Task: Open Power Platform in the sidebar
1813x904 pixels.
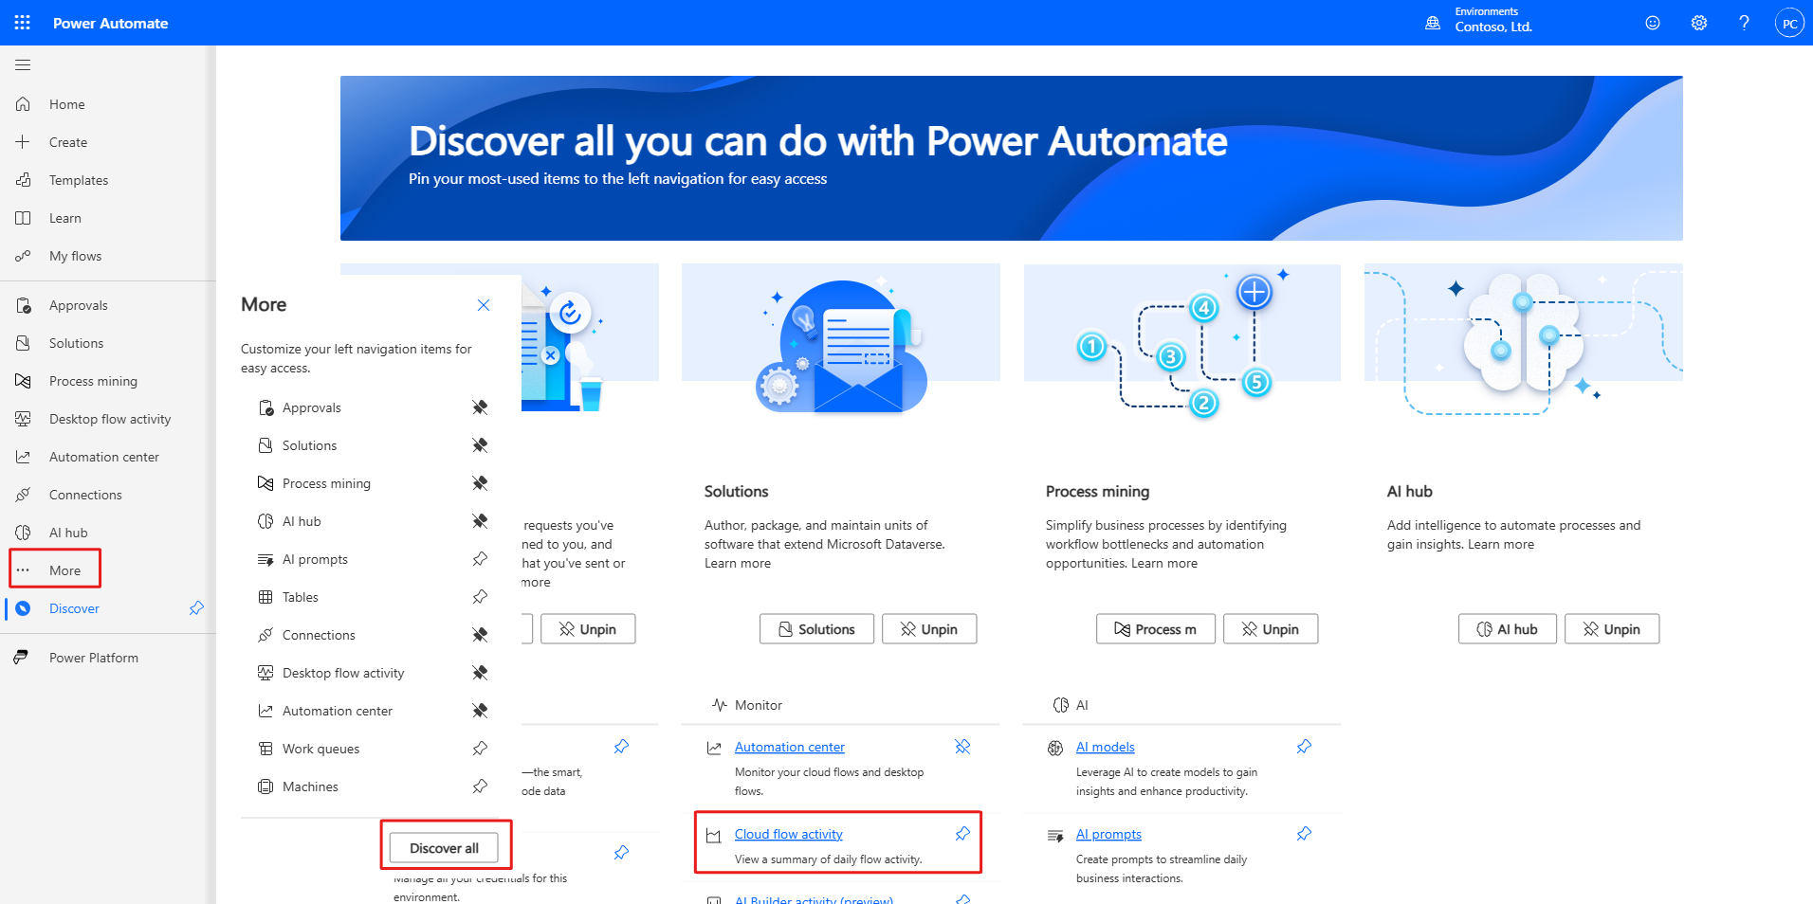Action: click(93, 658)
